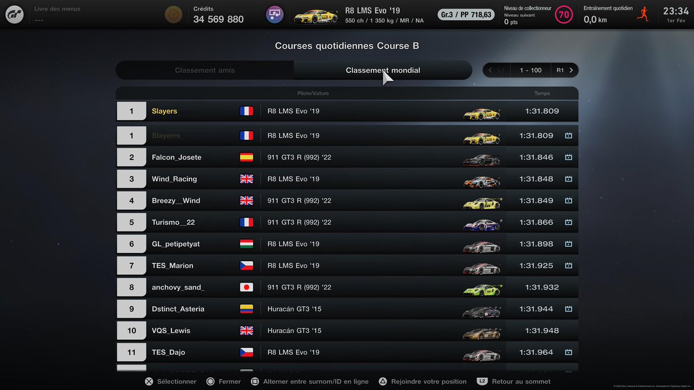Click rank number 9 box
The width and height of the screenshot is (694, 390).
tap(131, 309)
